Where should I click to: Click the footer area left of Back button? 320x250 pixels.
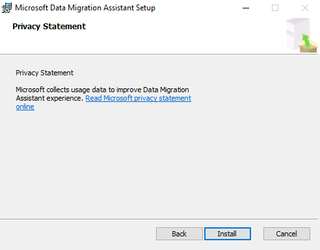(78, 234)
